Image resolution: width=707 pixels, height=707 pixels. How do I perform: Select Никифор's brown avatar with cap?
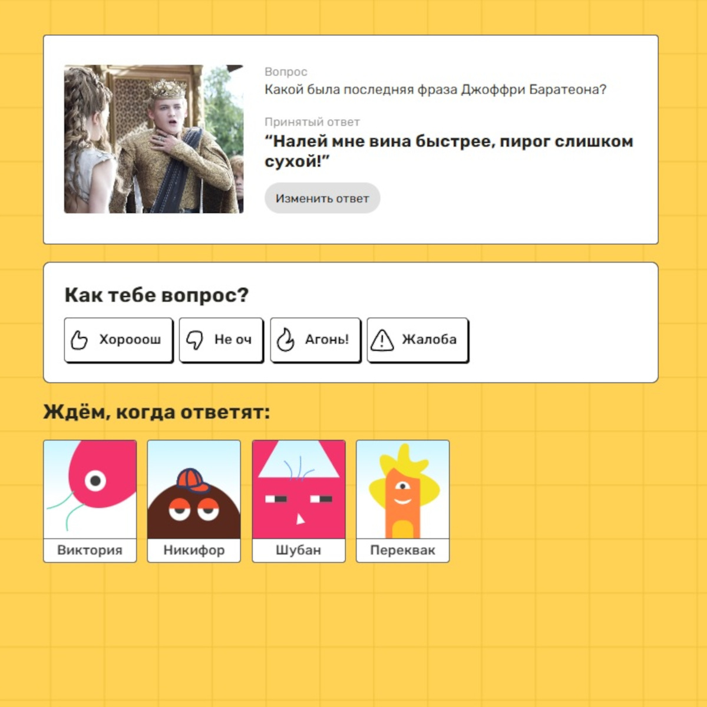(194, 490)
